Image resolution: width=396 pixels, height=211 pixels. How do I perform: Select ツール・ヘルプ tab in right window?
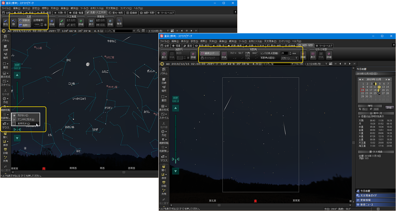coord(324,46)
